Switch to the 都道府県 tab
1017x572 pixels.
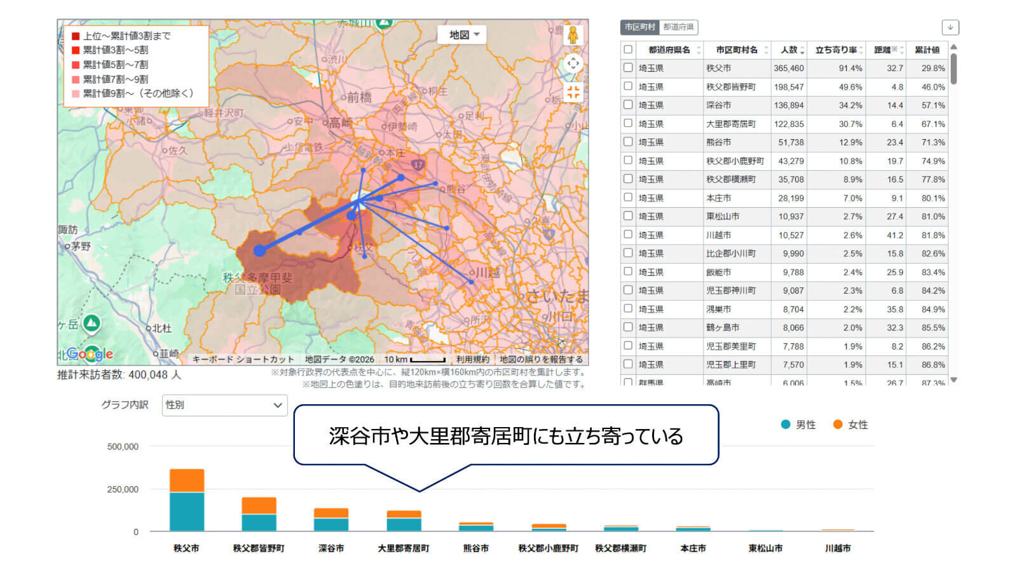pyautogui.click(x=678, y=27)
